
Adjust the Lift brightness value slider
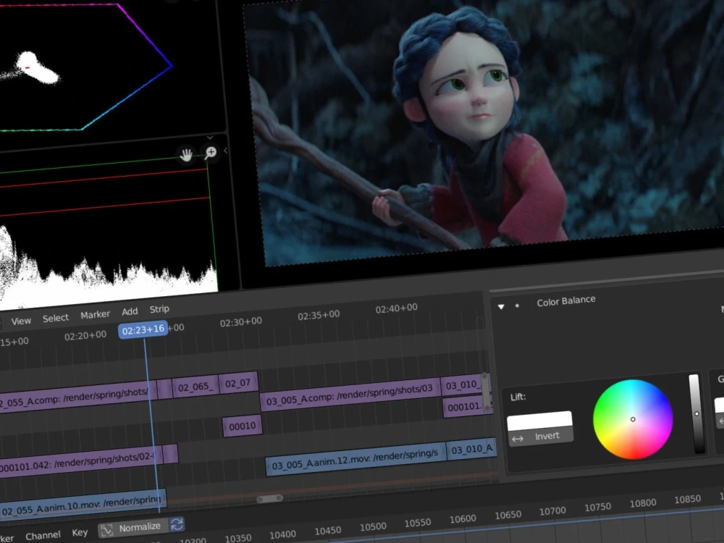696,414
